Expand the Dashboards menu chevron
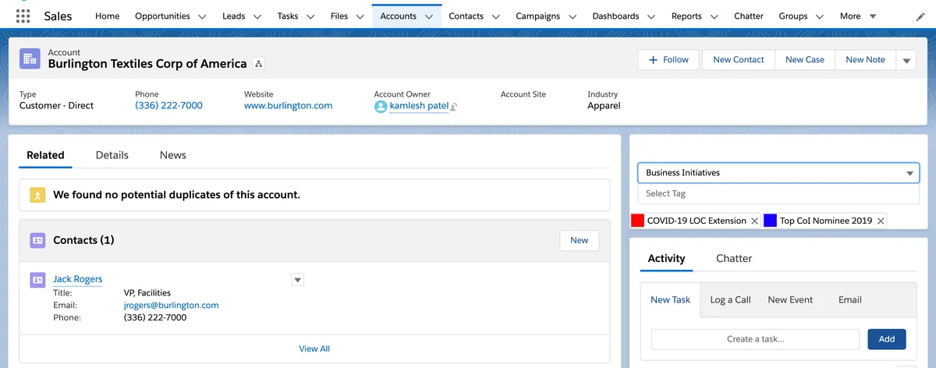 [x=651, y=16]
